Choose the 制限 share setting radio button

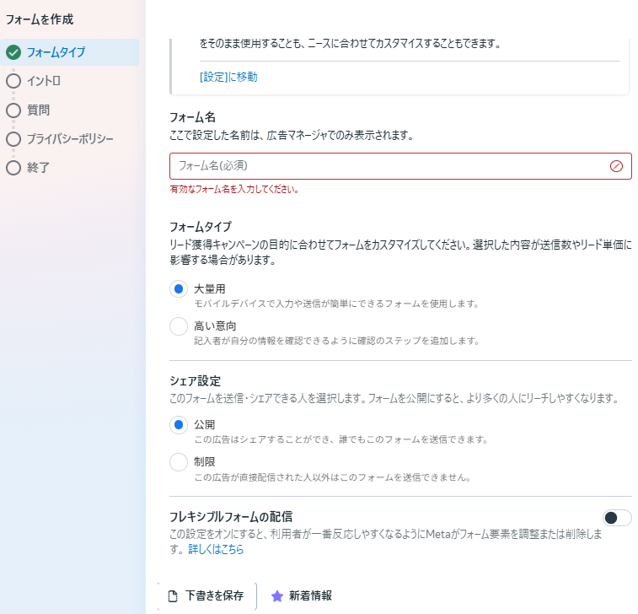pos(179,462)
